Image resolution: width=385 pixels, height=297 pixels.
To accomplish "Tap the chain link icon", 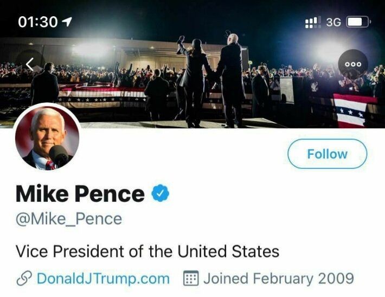I will coord(23,279).
